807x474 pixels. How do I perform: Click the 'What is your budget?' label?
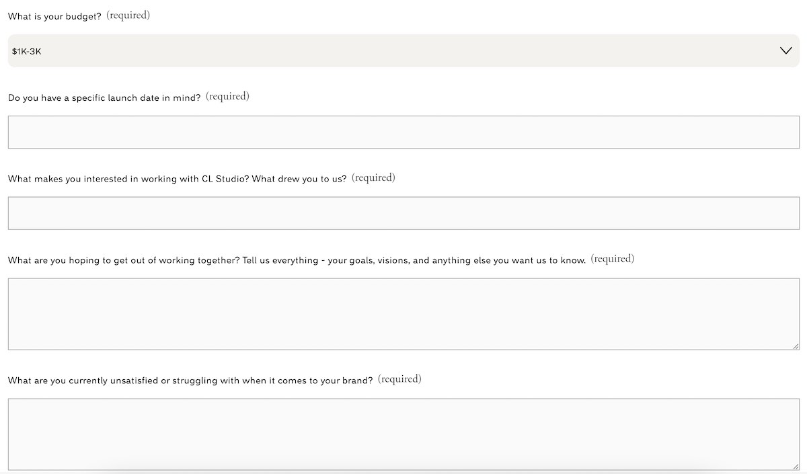coord(54,15)
